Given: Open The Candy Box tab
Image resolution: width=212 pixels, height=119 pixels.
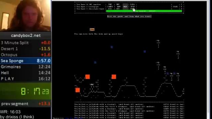Looking at the screenshot, I should coord(110,7).
